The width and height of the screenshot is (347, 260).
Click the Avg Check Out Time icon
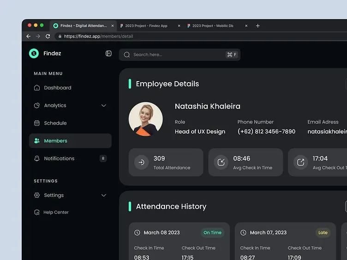(300, 162)
